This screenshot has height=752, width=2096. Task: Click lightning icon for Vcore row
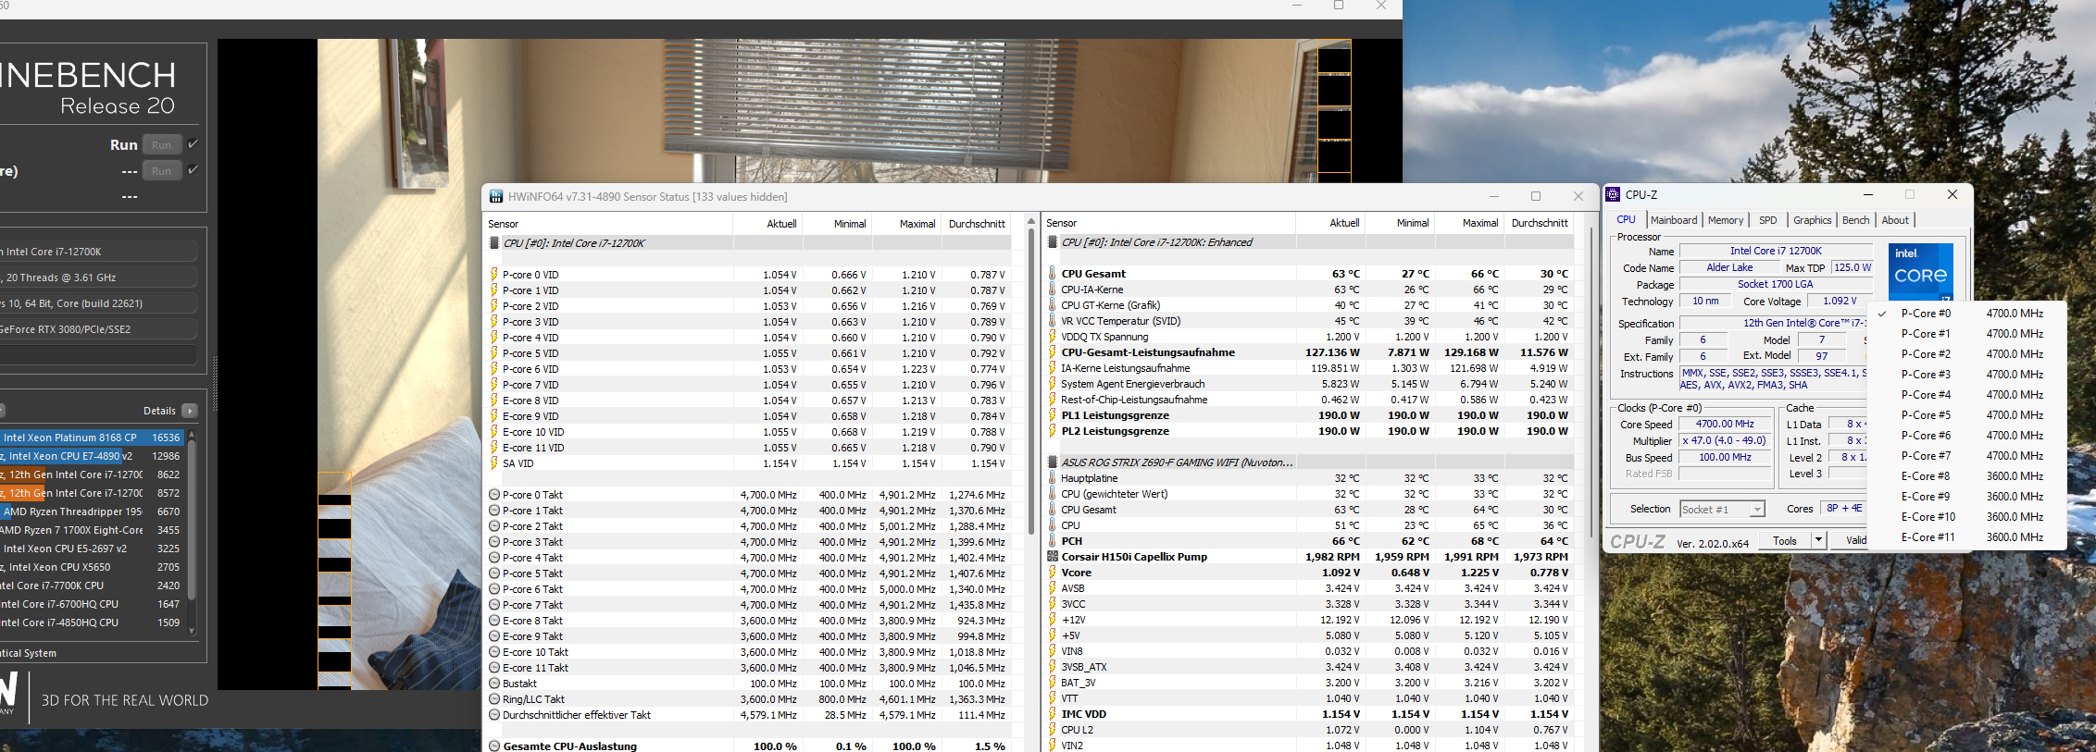click(x=1053, y=573)
